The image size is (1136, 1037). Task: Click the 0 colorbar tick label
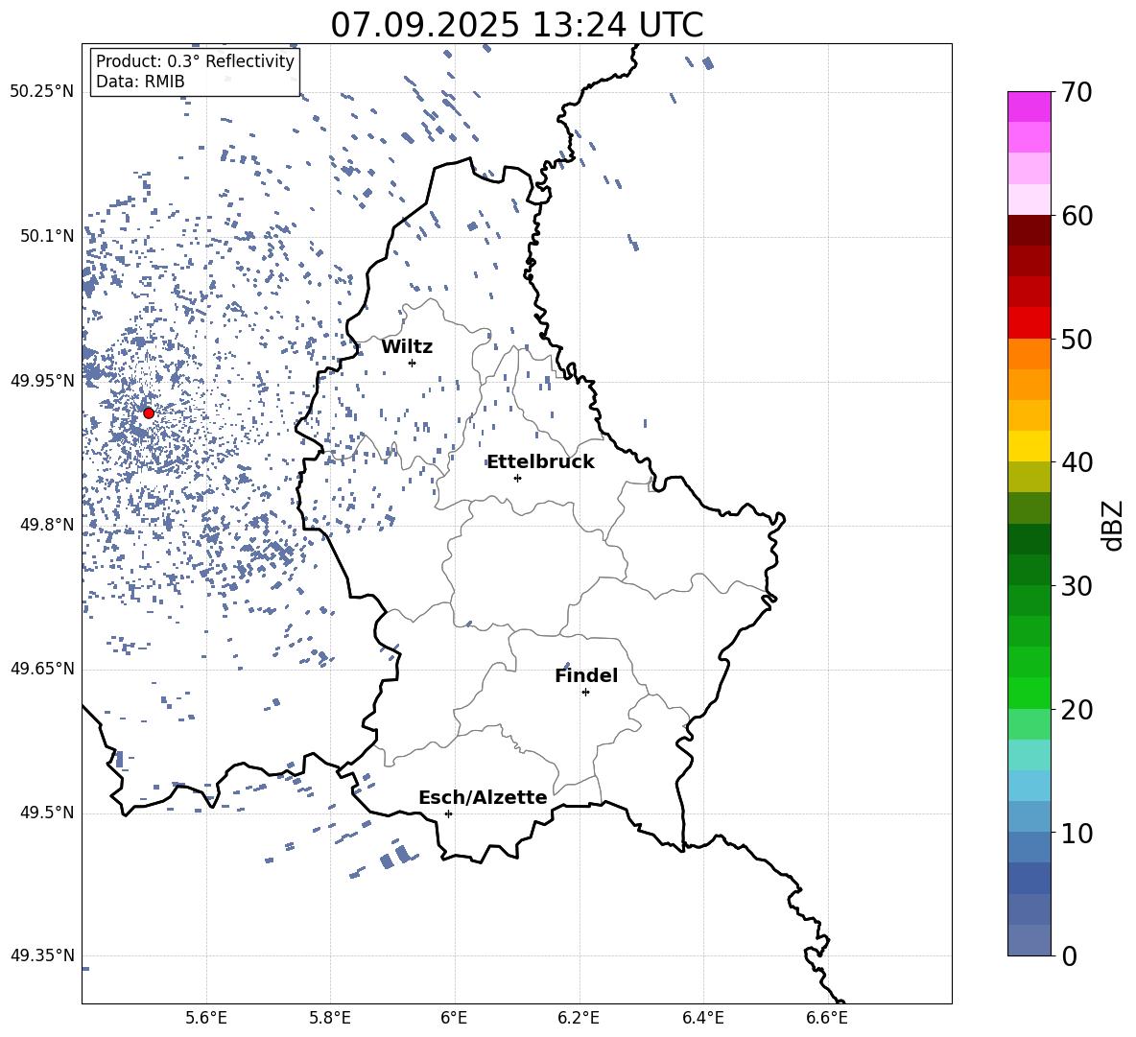click(x=1070, y=955)
